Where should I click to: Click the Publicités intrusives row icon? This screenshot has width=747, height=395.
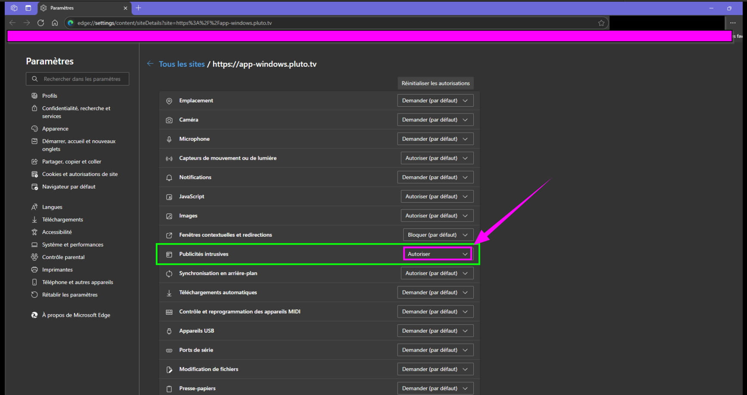pyautogui.click(x=169, y=254)
